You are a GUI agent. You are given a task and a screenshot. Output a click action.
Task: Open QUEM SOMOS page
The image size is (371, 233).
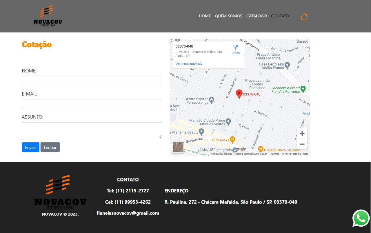[x=228, y=16]
